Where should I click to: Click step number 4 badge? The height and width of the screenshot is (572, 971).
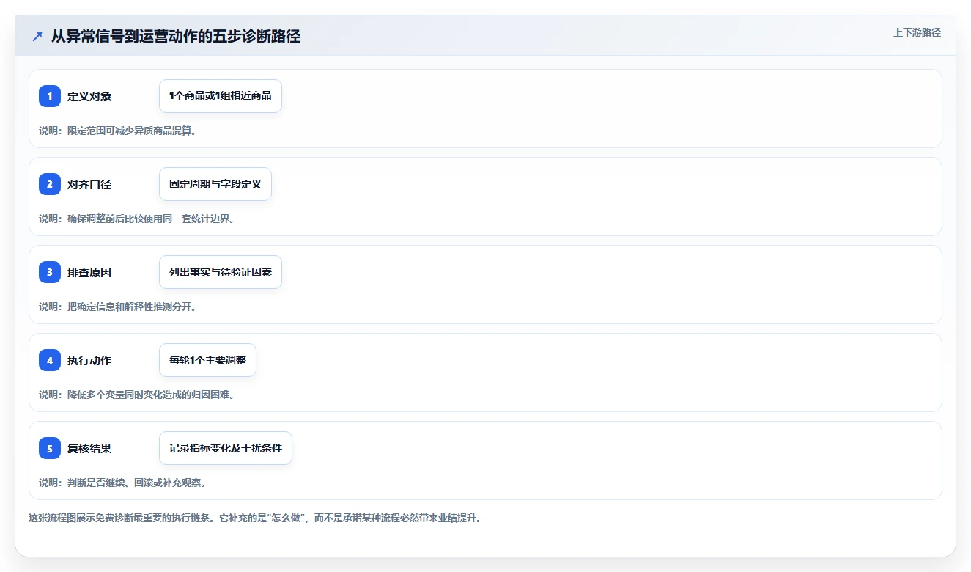click(x=50, y=360)
